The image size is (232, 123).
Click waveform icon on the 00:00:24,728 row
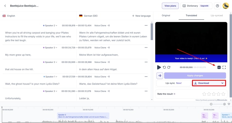coord(109,48)
